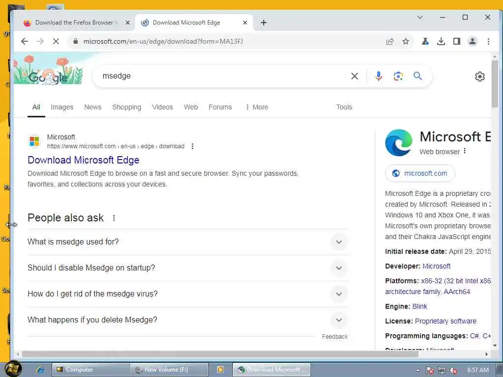Switch to the Shopping tab
The width and height of the screenshot is (503, 377).
[x=127, y=107]
